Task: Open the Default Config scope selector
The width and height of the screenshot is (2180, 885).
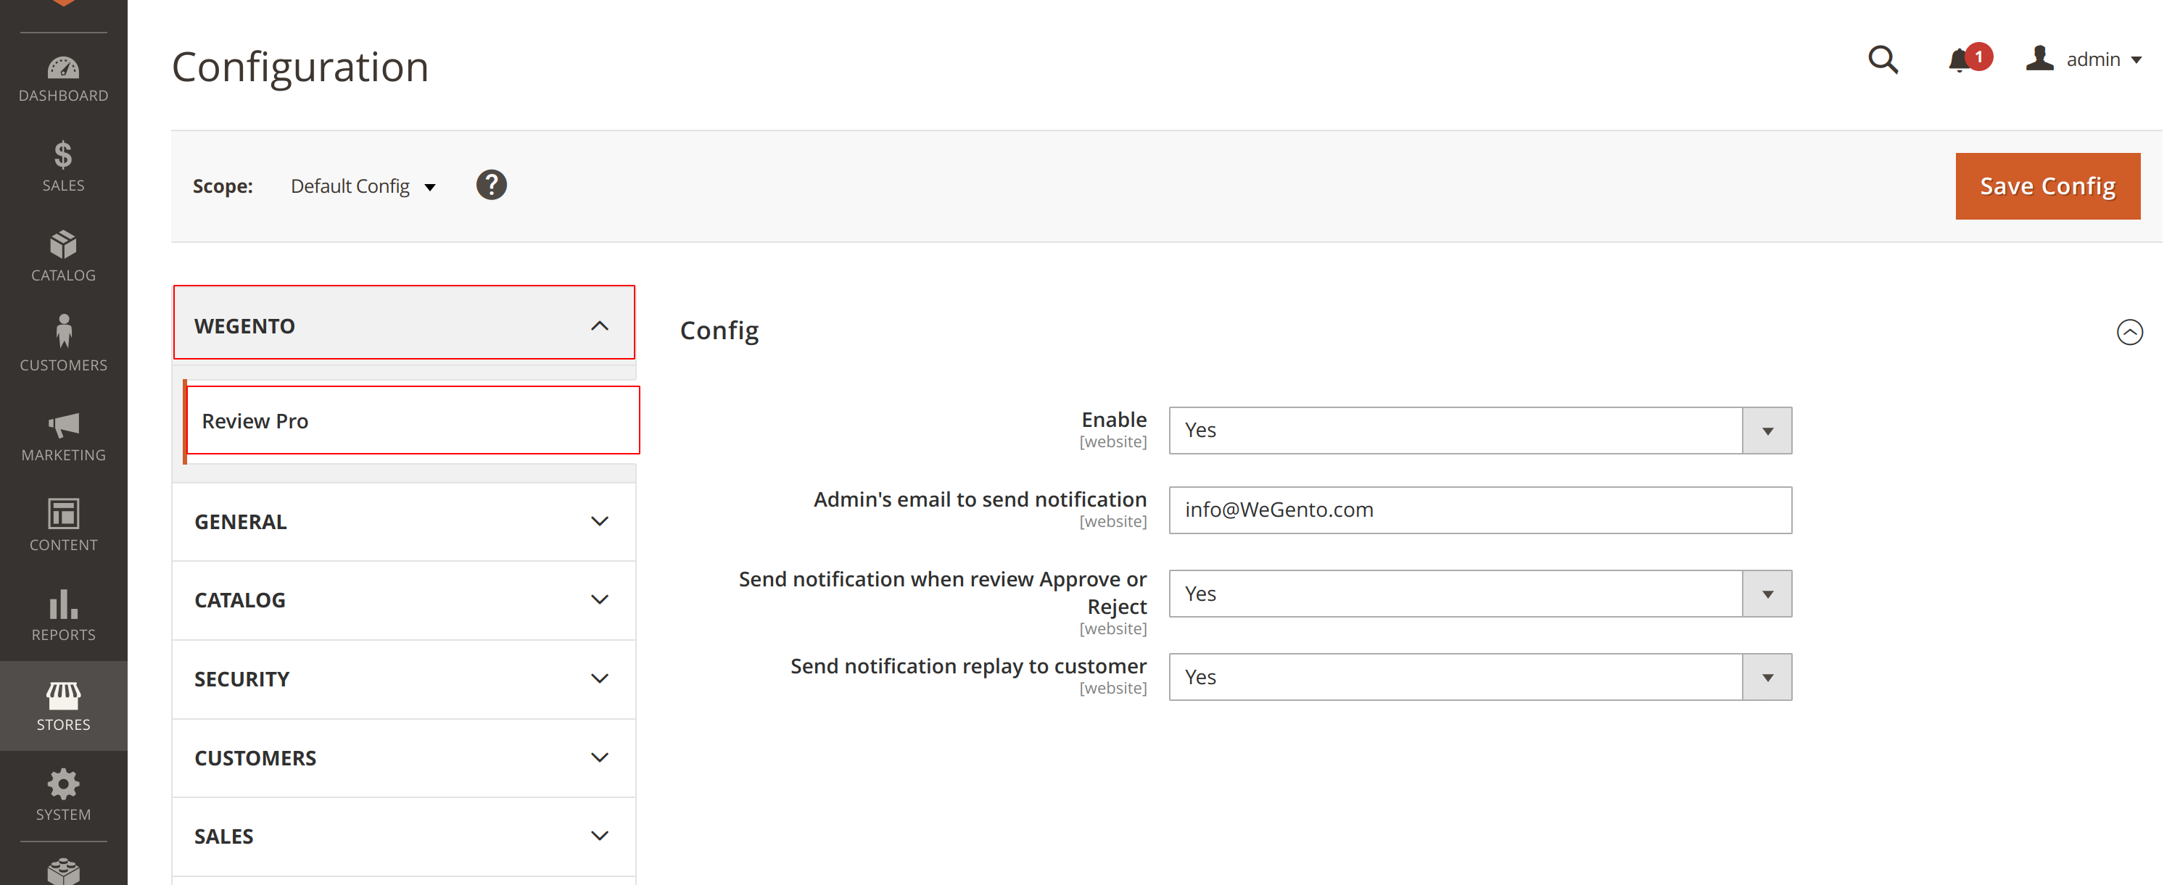Action: [363, 186]
